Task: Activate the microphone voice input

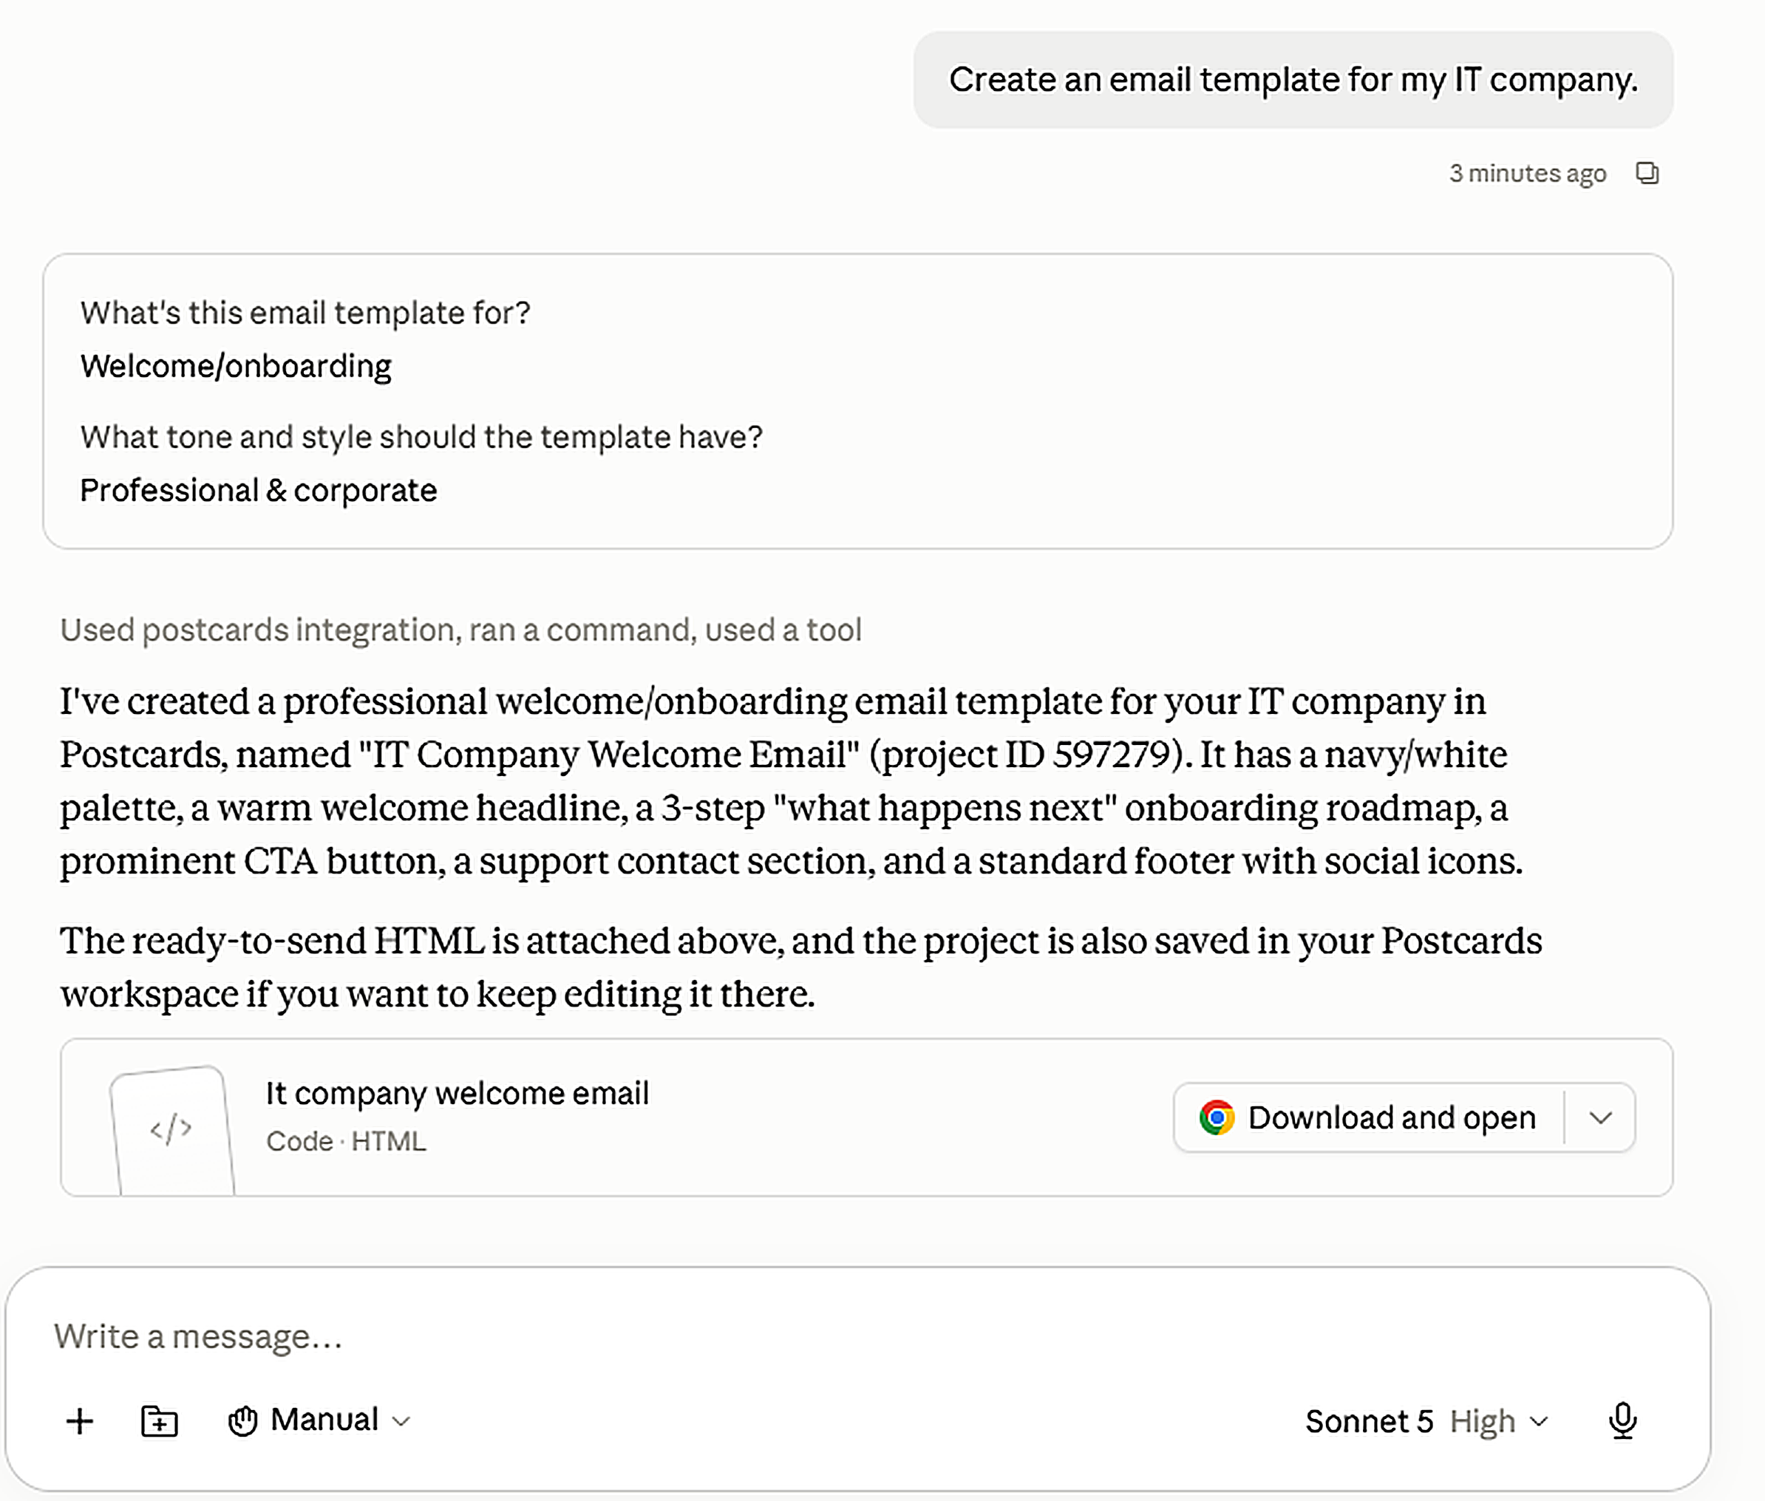Action: [x=1623, y=1420]
